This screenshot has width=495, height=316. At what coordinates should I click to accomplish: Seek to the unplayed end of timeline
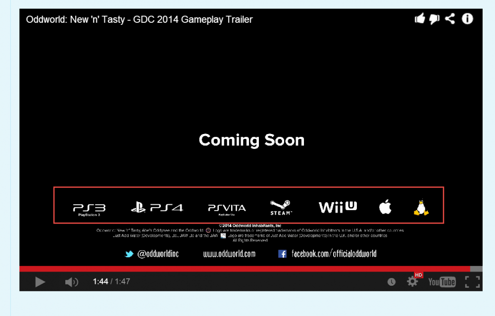(476, 269)
